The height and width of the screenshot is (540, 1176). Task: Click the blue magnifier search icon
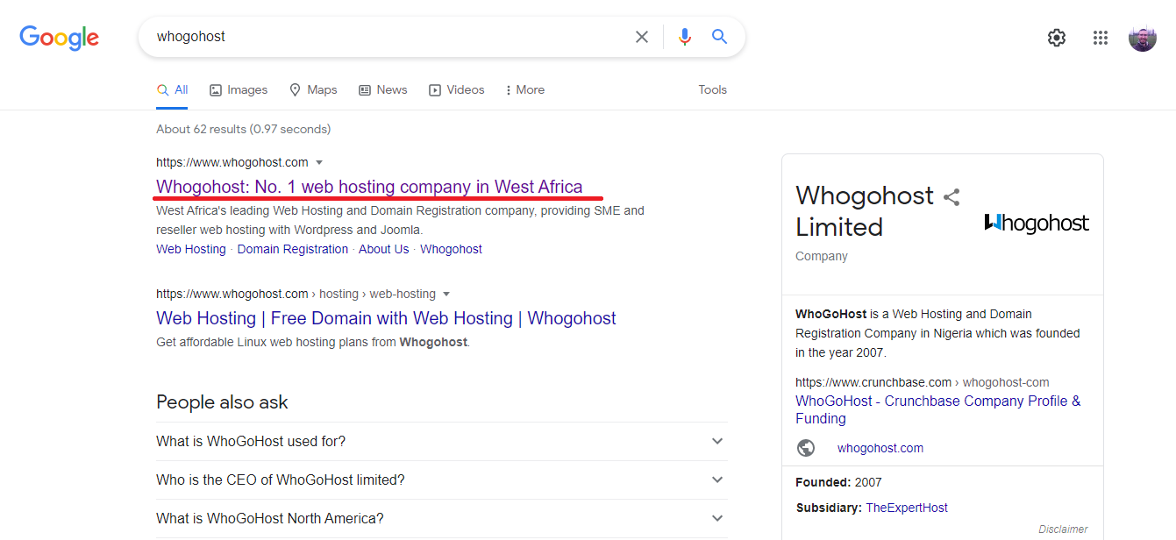[720, 37]
